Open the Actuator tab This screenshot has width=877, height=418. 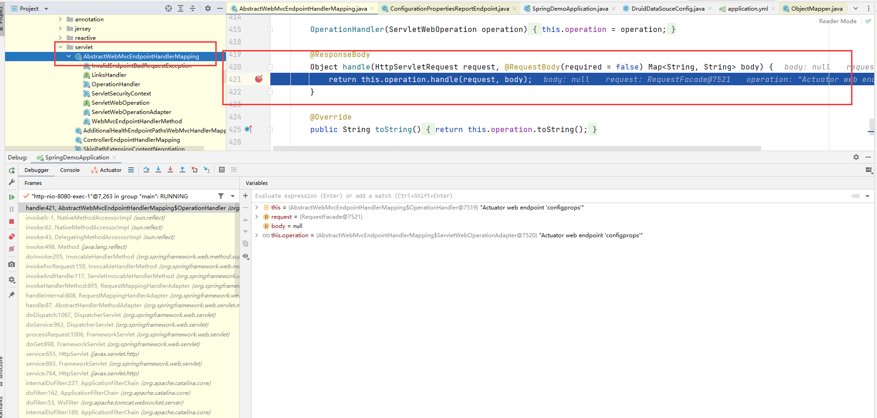[x=106, y=170]
